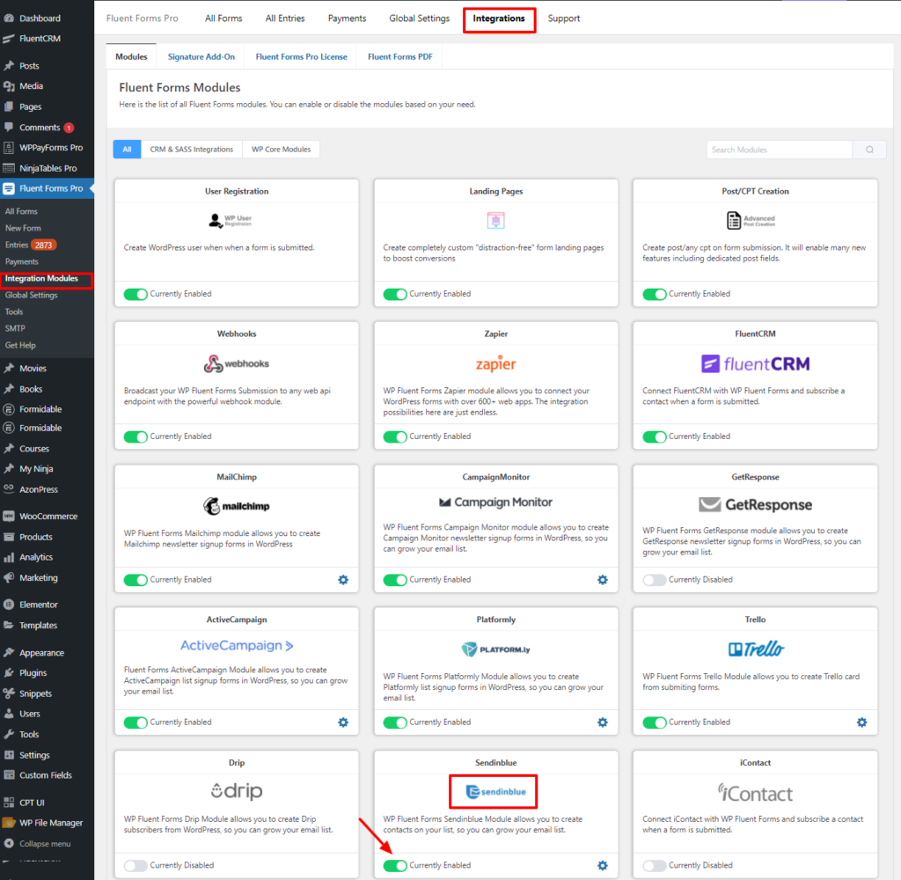Image resolution: width=901 pixels, height=880 pixels.
Task: Toggle the Sendinblue module switch
Action: tap(395, 866)
